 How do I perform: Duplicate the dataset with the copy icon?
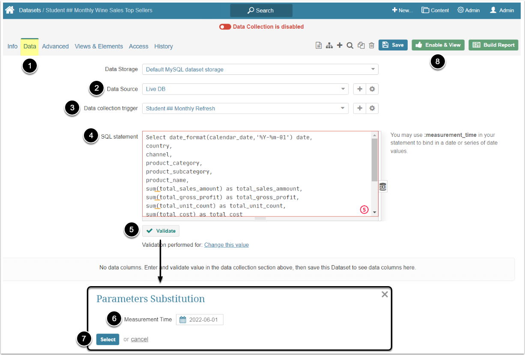tap(361, 45)
